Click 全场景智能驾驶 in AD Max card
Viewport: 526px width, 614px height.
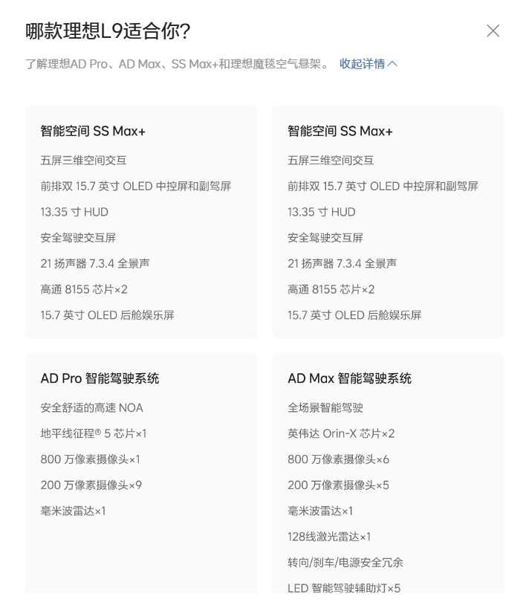coord(325,407)
